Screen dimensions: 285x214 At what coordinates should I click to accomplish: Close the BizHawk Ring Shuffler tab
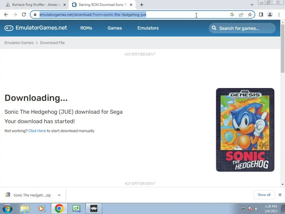pos(65,5)
